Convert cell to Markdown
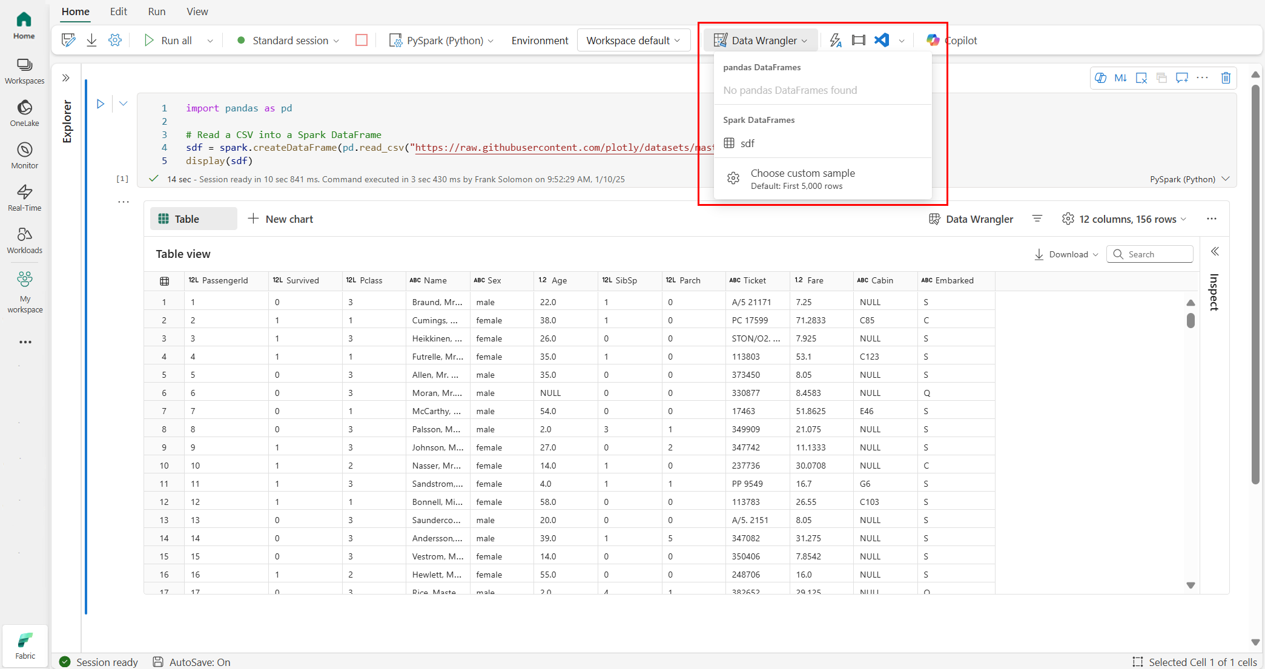The image size is (1265, 669). pos(1121,77)
